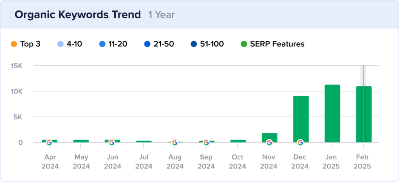Click the Google update icon at Jun 2024
Screen dimensions: 399x182
point(112,143)
